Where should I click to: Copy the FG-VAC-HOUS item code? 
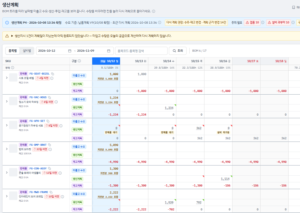coord(50,98)
